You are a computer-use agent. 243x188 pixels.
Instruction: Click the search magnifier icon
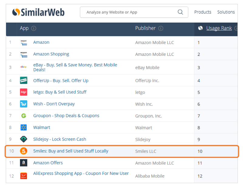pyautogui.click(x=180, y=12)
